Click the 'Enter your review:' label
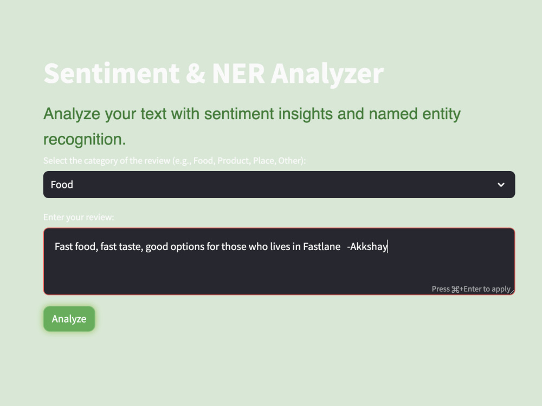This screenshot has height=406, width=542. (x=79, y=217)
